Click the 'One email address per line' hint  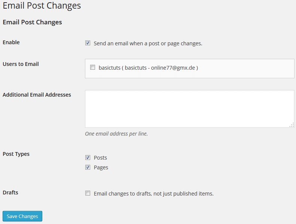[x=116, y=134]
